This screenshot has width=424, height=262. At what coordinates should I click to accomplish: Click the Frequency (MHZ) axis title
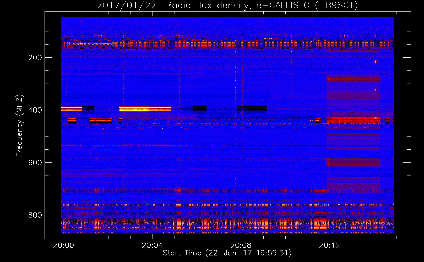click(20, 125)
